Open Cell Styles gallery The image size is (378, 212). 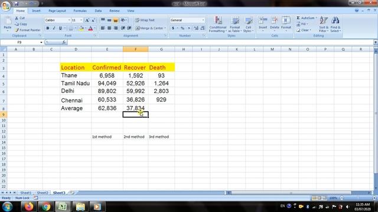248,24
